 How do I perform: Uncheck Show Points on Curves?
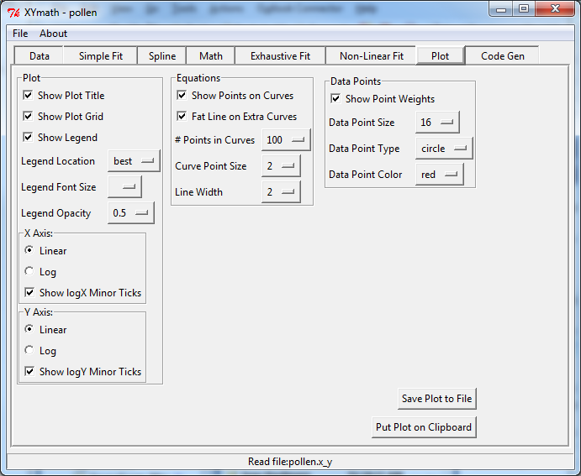click(x=182, y=96)
